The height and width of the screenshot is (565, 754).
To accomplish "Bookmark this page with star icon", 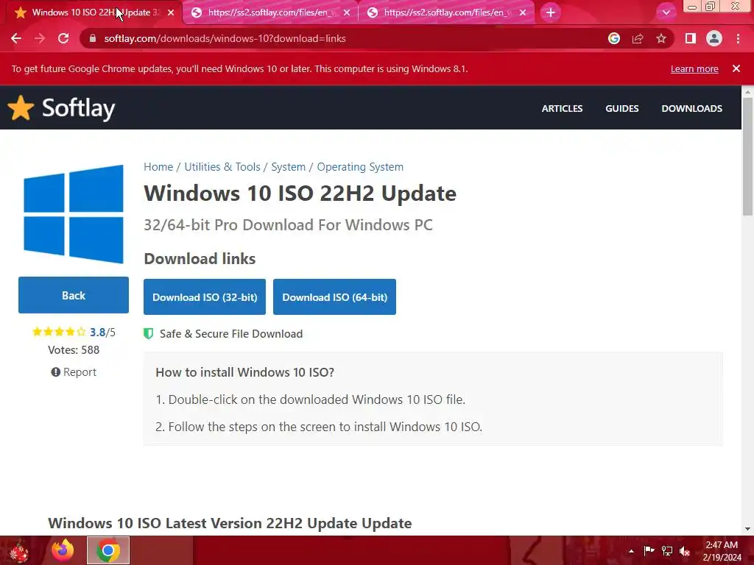I will tap(661, 38).
